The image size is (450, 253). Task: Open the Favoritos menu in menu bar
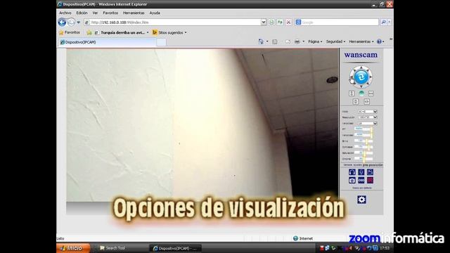[110, 13]
